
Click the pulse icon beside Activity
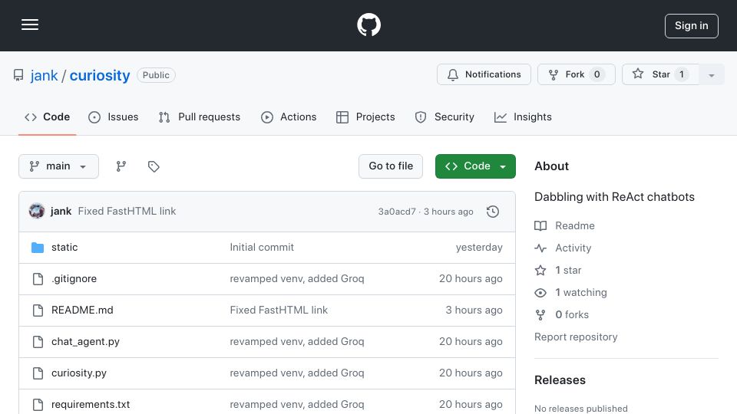(x=540, y=248)
